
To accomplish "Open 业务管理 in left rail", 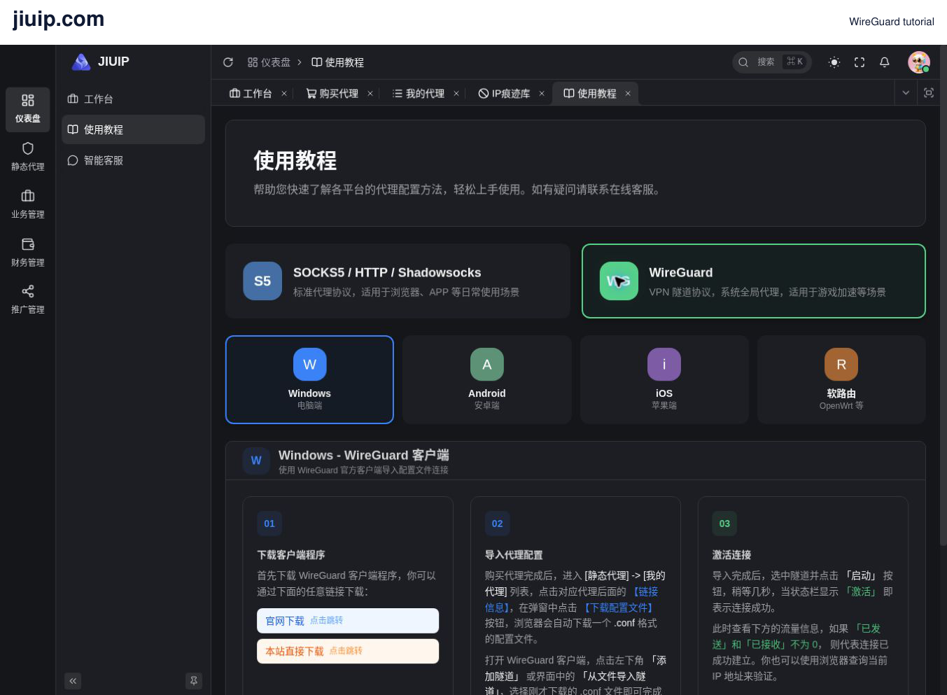I will pyautogui.click(x=28, y=204).
